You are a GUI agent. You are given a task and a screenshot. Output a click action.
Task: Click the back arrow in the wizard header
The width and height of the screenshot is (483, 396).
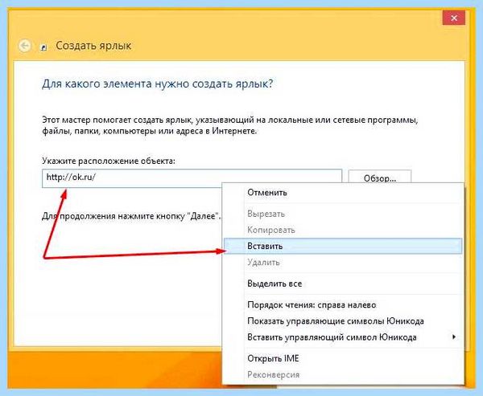[24, 46]
